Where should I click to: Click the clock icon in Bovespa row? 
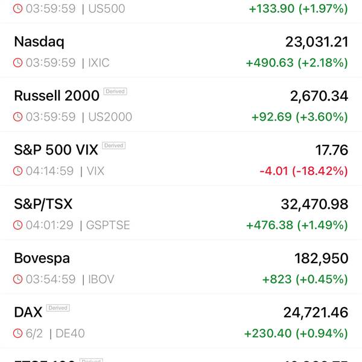pyautogui.click(x=18, y=279)
